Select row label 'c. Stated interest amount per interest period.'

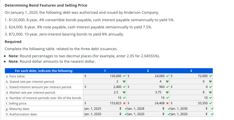tap(39, 87)
